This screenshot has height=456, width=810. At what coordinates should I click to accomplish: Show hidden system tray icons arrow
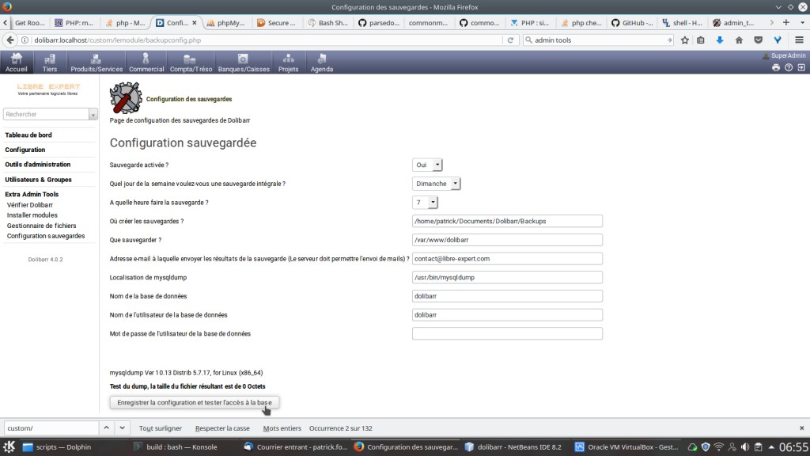click(x=771, y=447)
